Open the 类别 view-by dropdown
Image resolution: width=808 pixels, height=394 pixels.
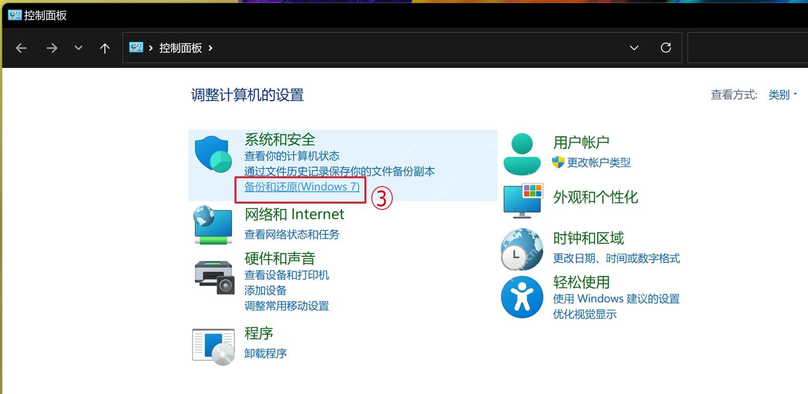coord(783,95)
